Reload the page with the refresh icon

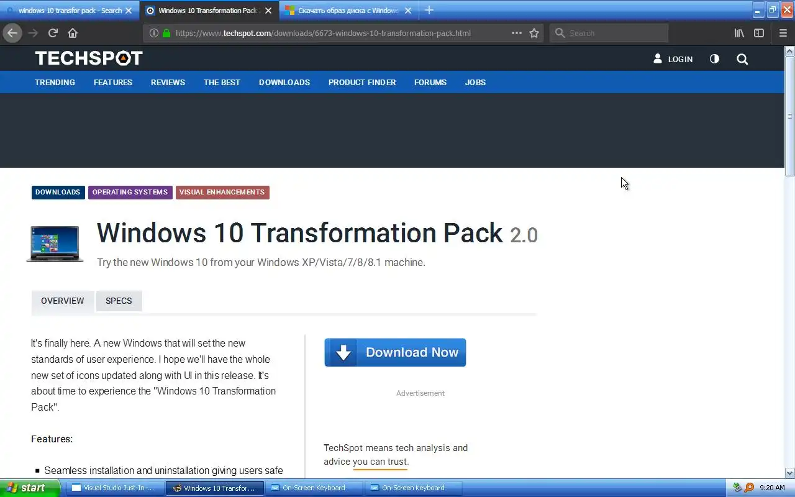(x=53, y=33)
